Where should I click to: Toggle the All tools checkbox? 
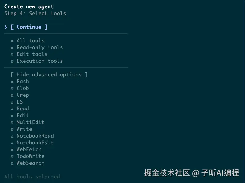[x=12, y=41]
